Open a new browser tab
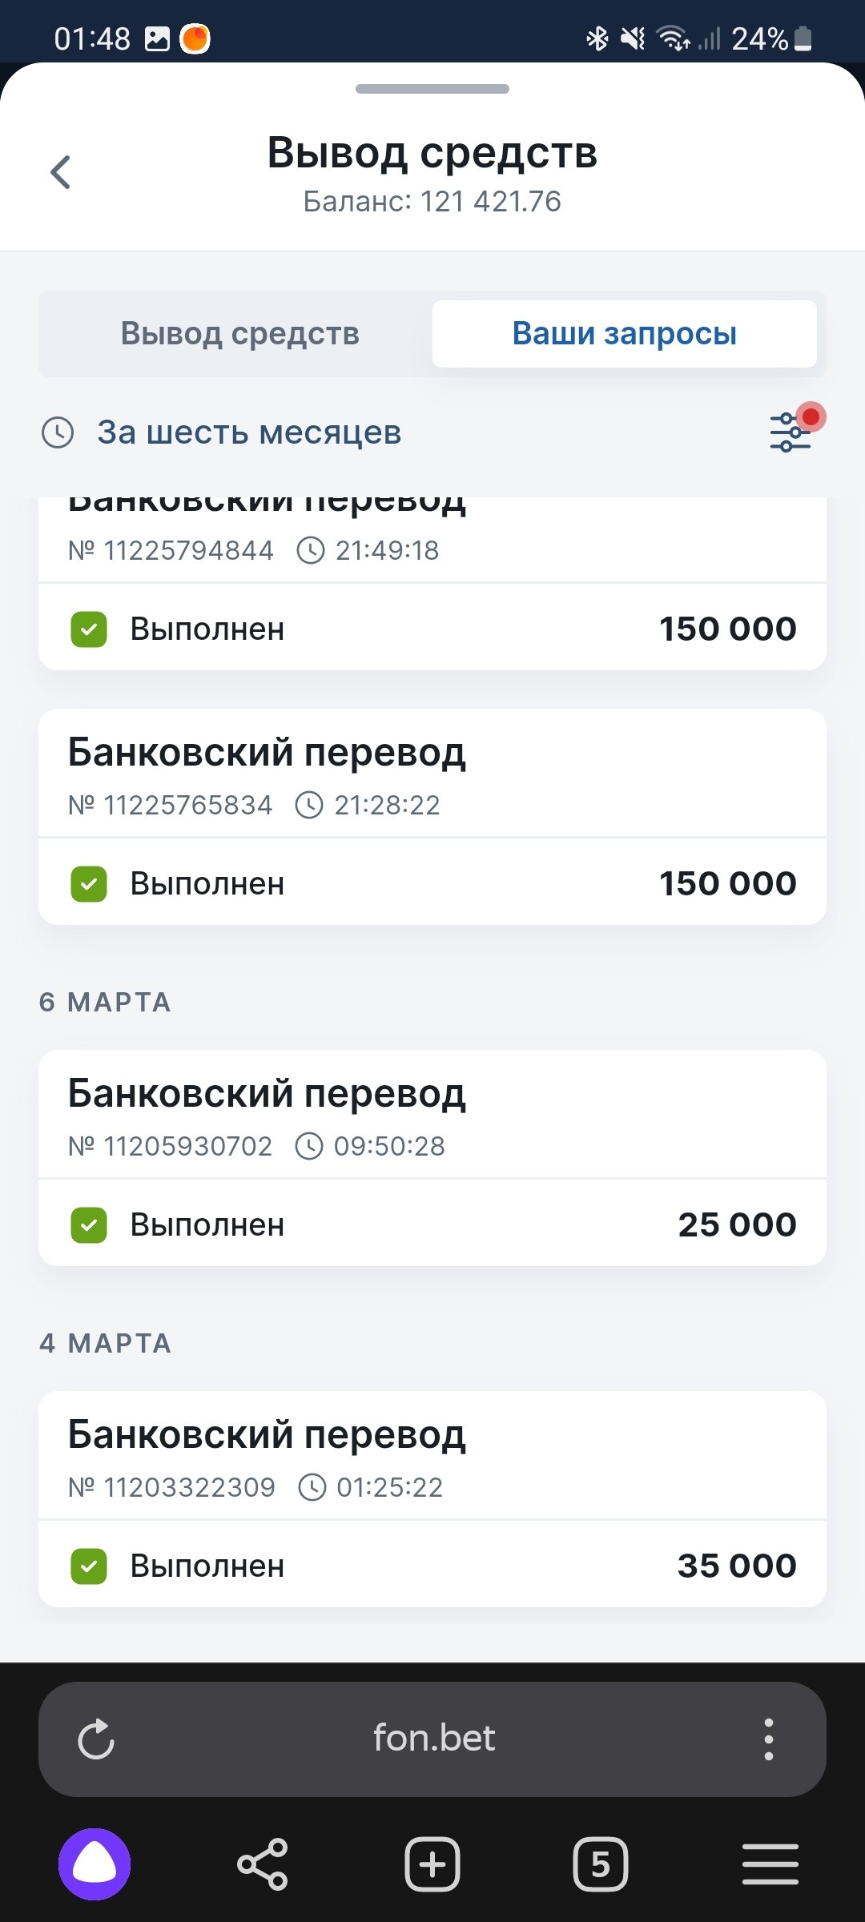The width and height of the screenshot is (865, 1922). point(432,1864)
